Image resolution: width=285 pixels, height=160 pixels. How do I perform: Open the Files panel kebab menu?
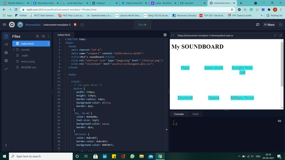[x=48, y=36]
